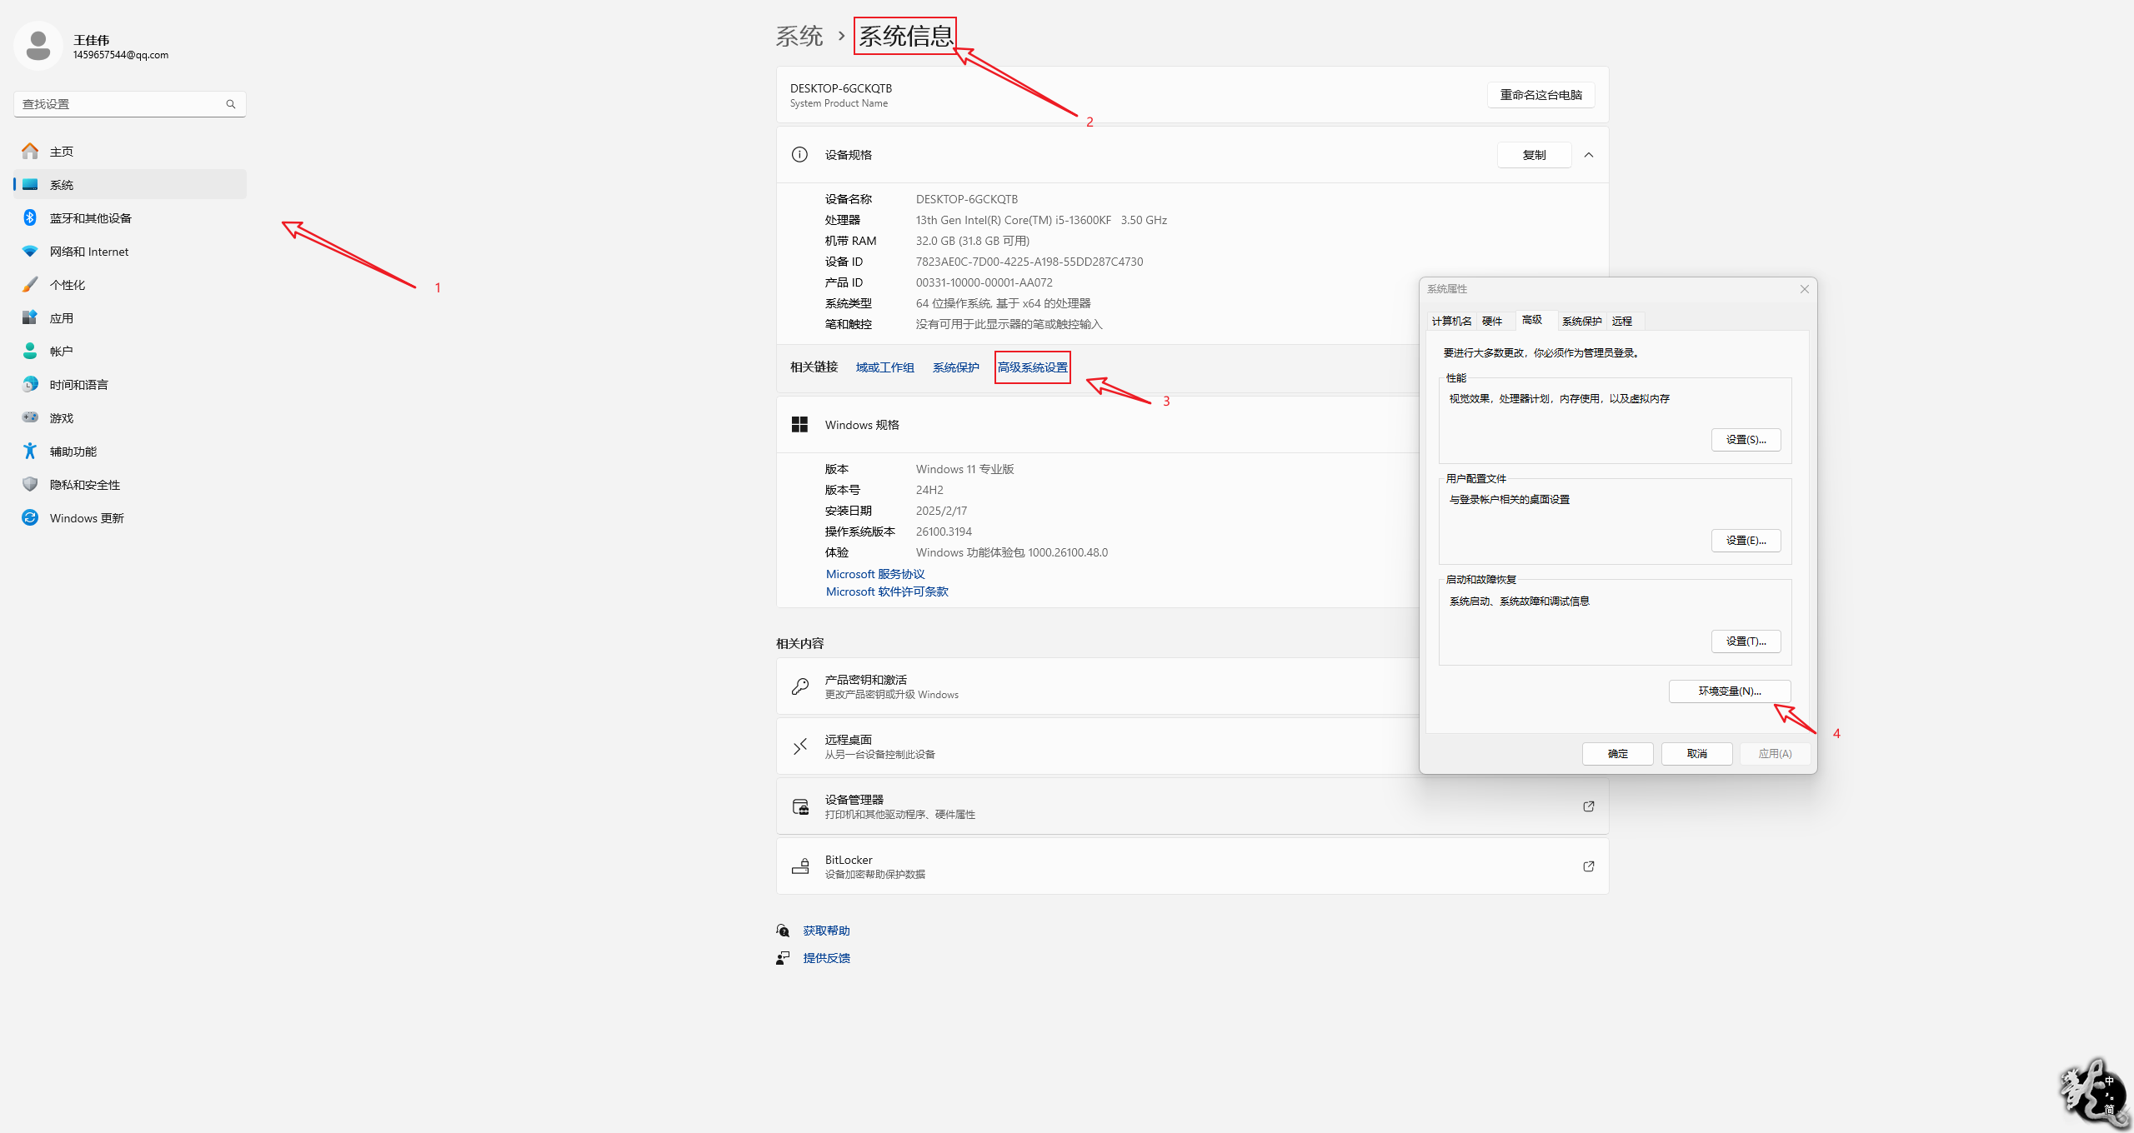Open Device Manager external link icon

tap(1588, 806)
